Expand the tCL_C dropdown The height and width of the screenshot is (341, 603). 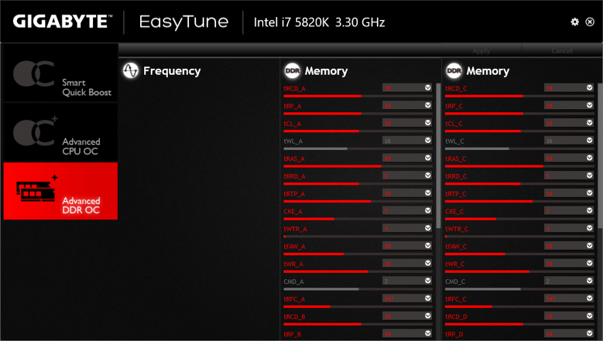(x=589, y=123)
